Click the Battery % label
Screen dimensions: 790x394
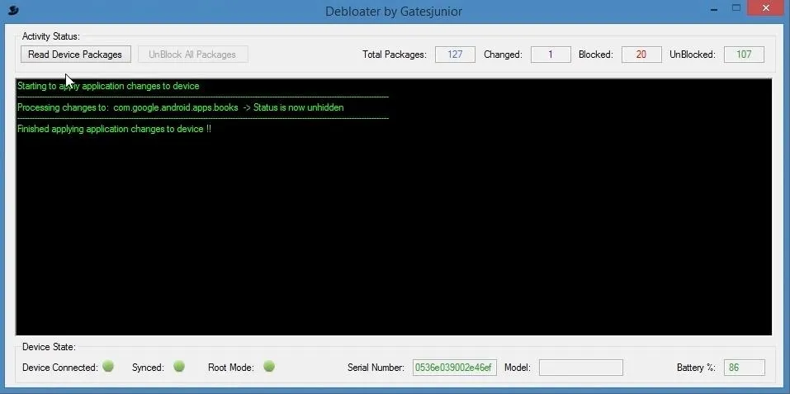[696, 368]
